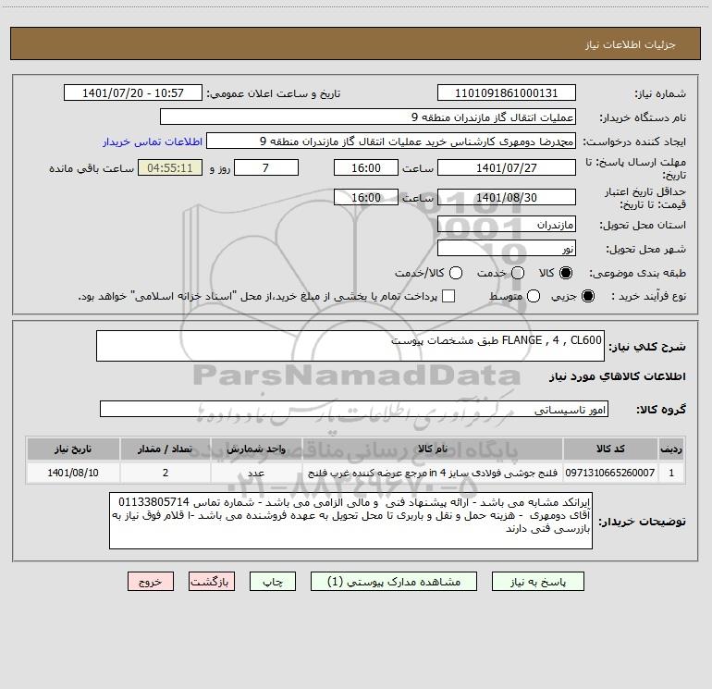
Task: Click the announcement date field 1401/07/20 - 10:57
Action: 133,92
